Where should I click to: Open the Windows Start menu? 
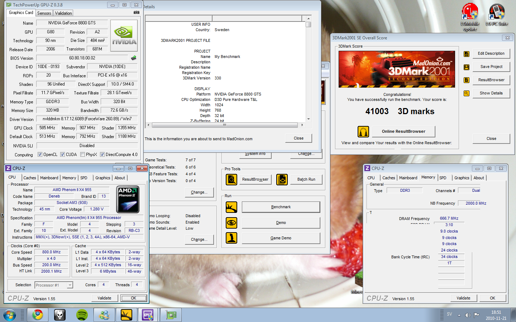[x=10, y=315]
